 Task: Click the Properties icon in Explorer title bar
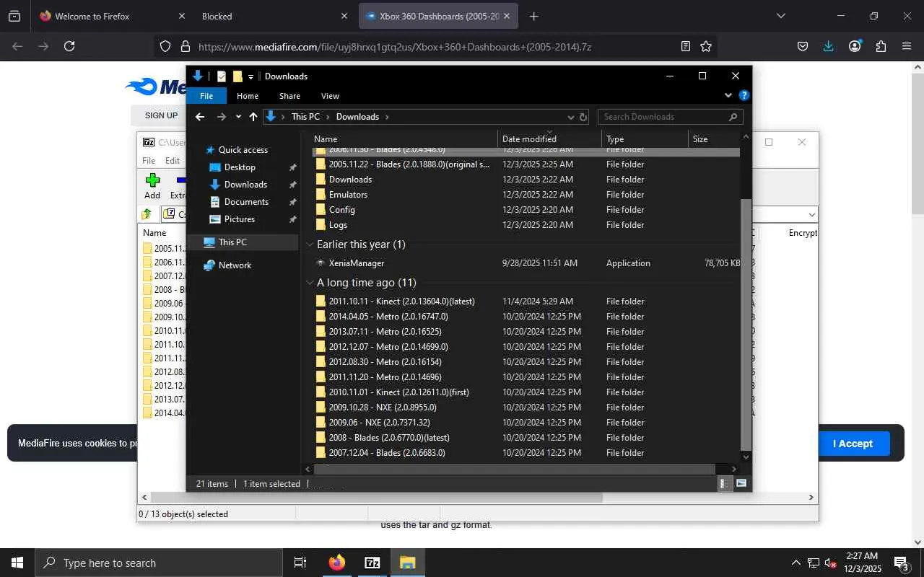click(222, 76)
